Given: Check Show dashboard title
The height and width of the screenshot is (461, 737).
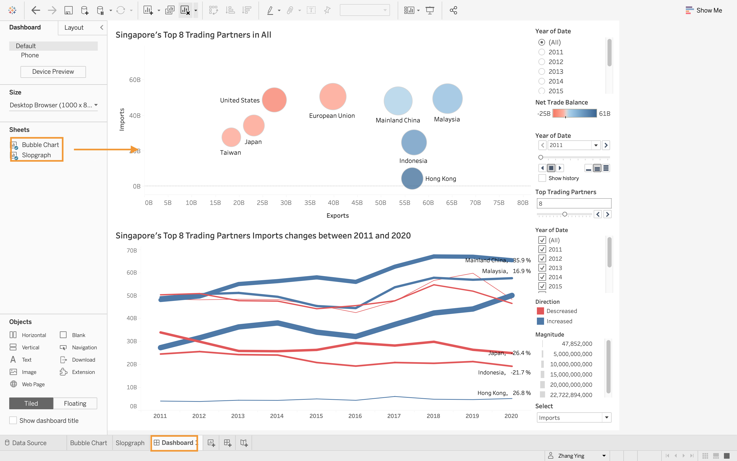Looking at the screenshot, I should [13, 421].
